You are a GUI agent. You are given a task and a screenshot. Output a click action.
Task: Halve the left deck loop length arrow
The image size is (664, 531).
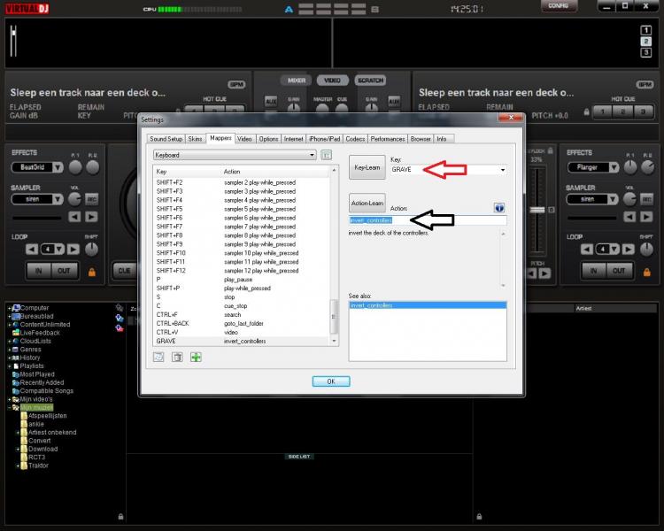coord(32,249)
